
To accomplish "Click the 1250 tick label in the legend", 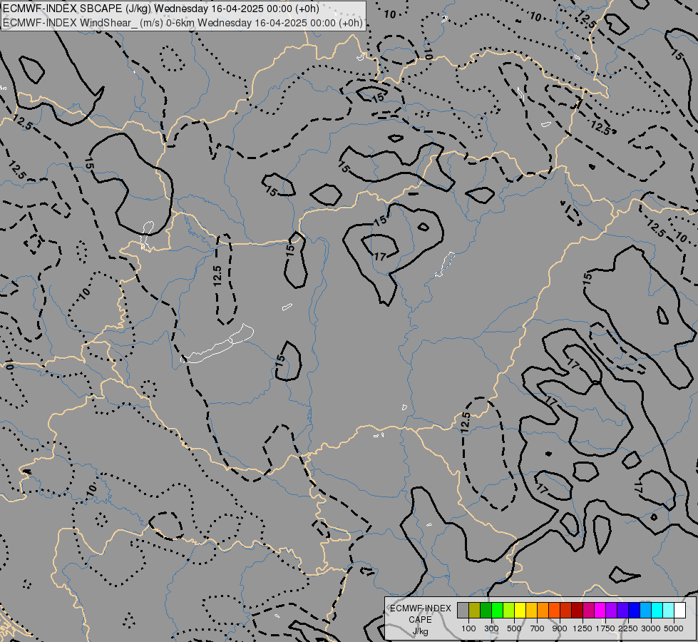I will 582,628.
